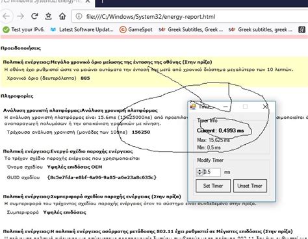Image resolution: width=308 pixels, height=239 pixels.
Task: Click the Max: 15,625 ms value
Action: pyautogui.click(x=213, y=140)
